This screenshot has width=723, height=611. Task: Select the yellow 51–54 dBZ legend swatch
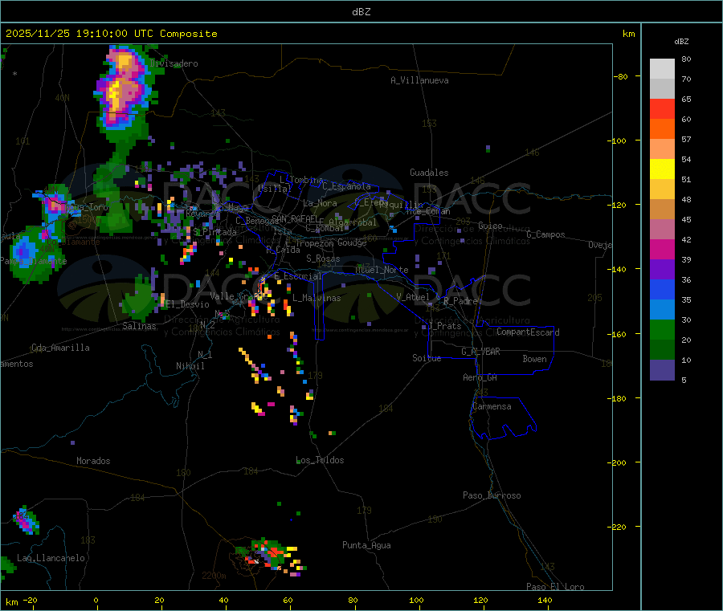pos(662,169)
